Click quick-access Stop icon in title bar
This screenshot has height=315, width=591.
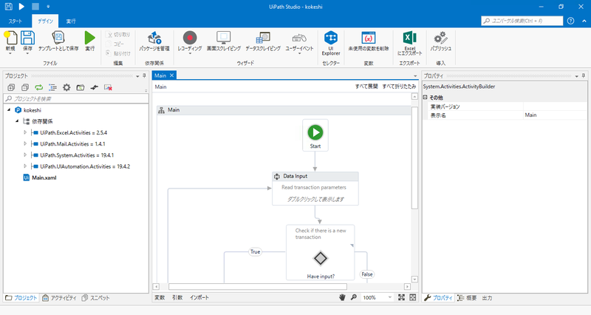(x=35, y=7)
